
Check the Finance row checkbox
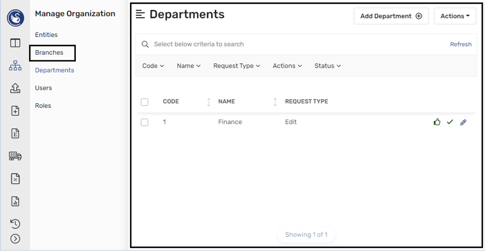[145, 122]
